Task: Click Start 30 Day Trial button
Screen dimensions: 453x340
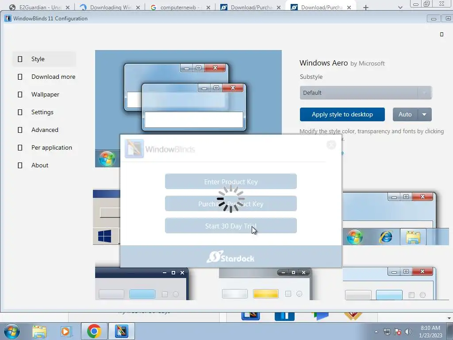Action: coord(230,226)
